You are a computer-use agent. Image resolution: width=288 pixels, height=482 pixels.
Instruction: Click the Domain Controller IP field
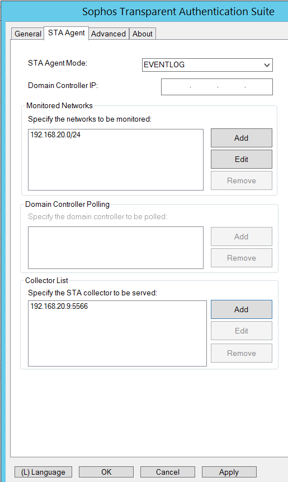coord(217,87)
